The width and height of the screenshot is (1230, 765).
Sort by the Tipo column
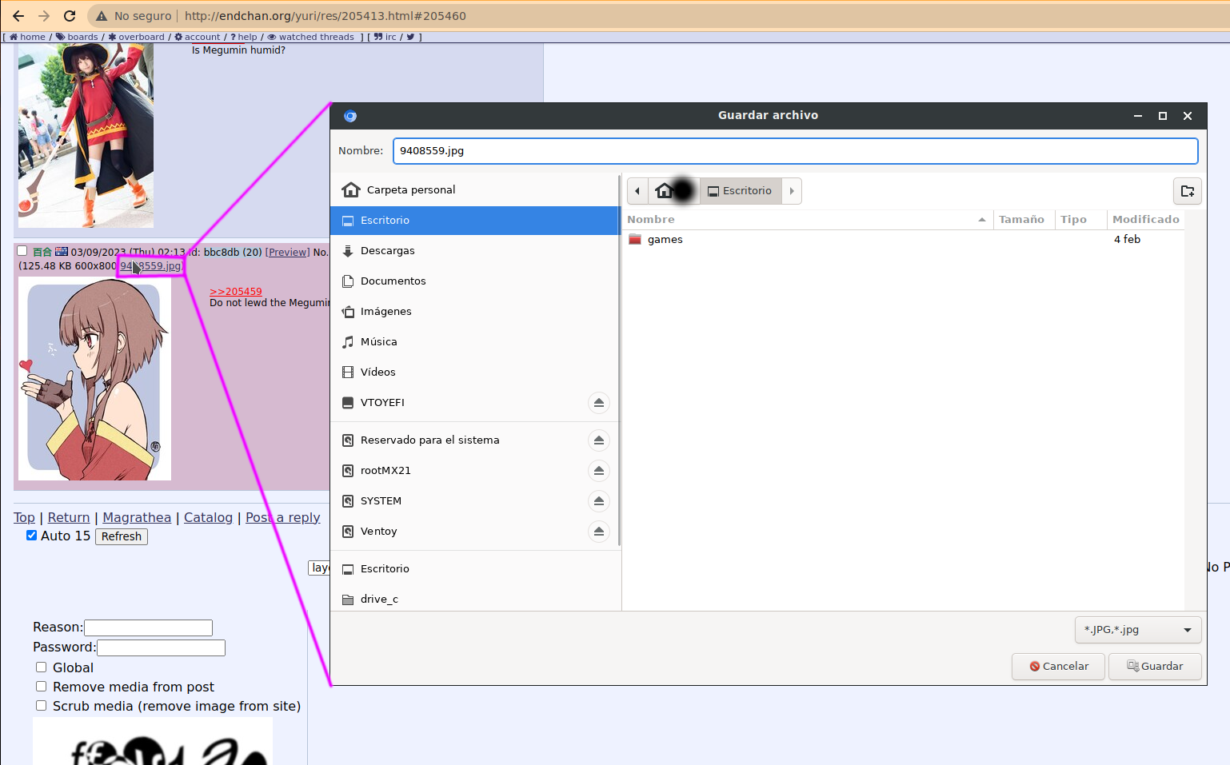coord(1080,220)
